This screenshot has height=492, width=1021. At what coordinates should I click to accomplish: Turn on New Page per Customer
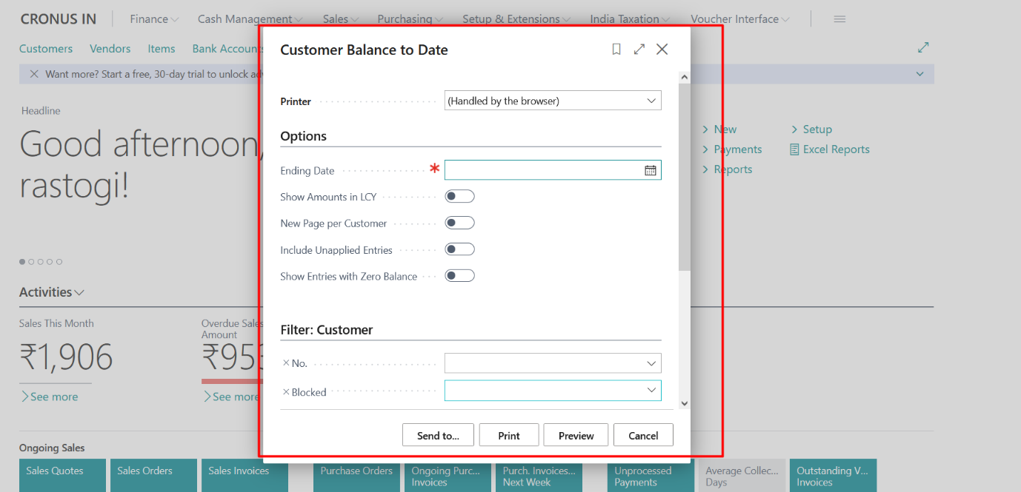point(459,222)
